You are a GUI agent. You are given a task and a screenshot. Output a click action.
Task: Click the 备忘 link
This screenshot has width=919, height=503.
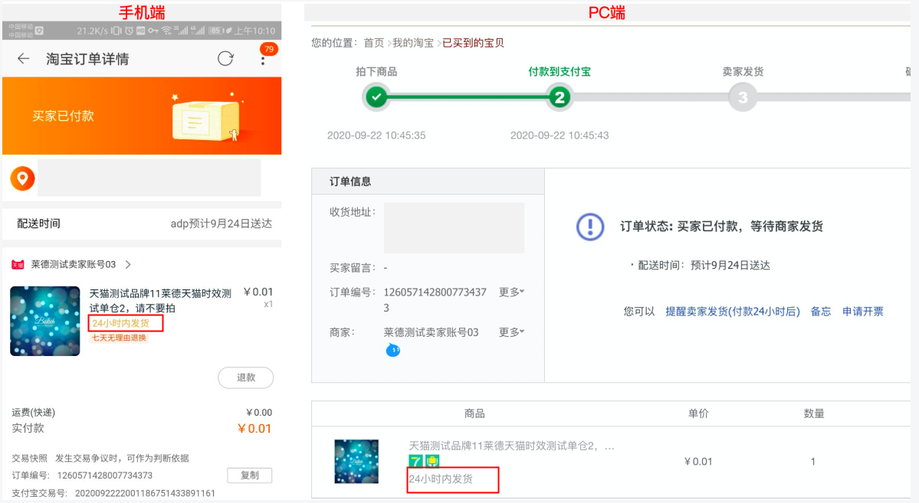(x=821, y=312)
